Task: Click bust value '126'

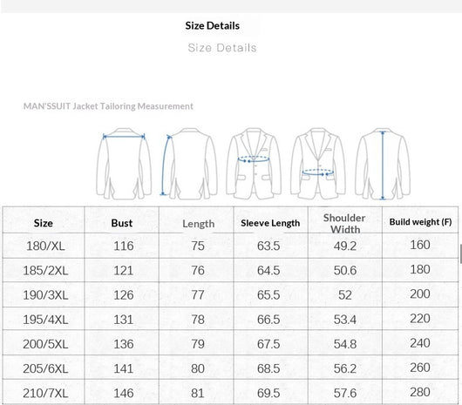Action: [124, 295]
